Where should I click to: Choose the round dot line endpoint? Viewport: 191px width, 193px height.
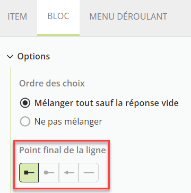point(49,172)
